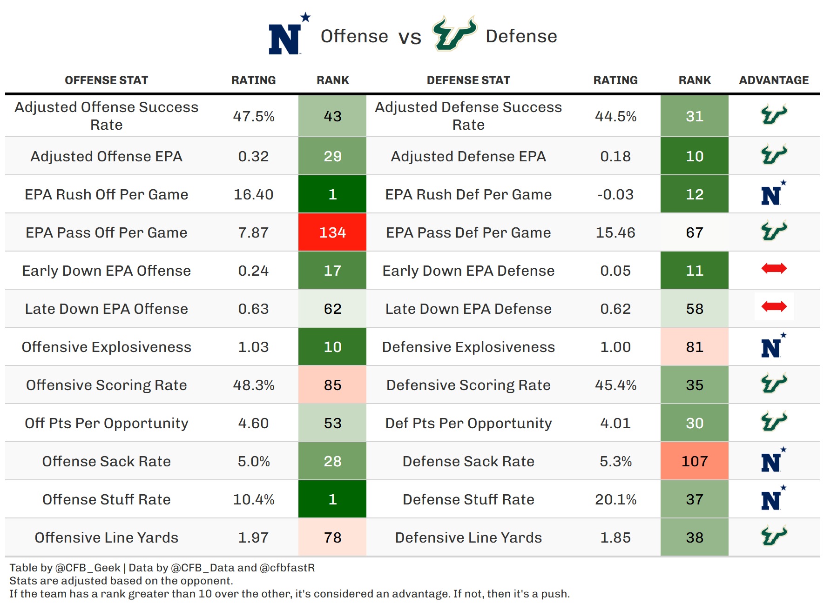
Task: Click the Def Pts Per Opportunity label
Action: point(468,424)
